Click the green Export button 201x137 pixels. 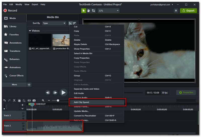coord(188,11)
